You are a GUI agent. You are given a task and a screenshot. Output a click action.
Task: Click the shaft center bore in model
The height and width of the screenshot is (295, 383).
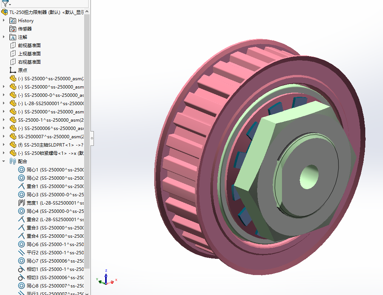coord(309,177)
